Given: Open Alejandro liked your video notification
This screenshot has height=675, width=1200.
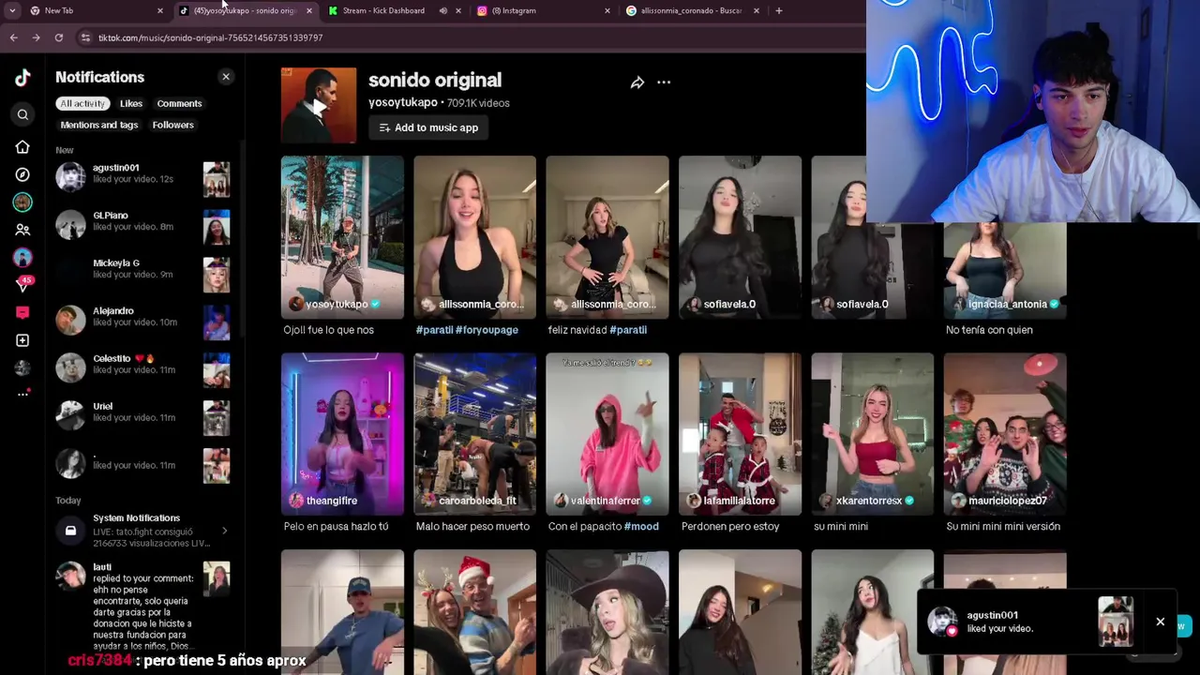Looking at the screenshot, I should (142, 320).
